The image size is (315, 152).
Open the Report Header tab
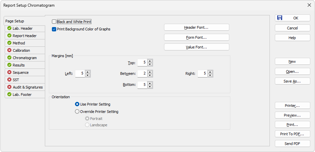[25, 36]
